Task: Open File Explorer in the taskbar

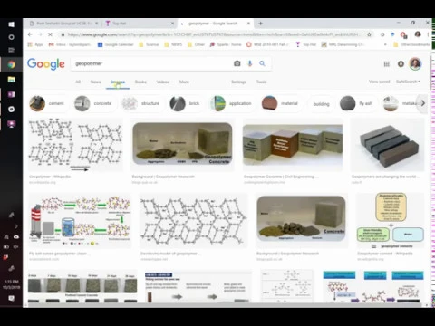Action: (x=11, y=80)
